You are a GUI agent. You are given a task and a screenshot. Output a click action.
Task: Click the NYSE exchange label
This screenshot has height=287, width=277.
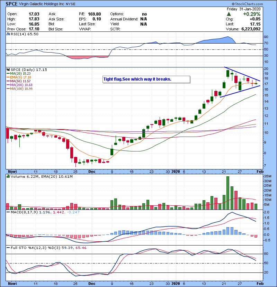coord(71,4)
